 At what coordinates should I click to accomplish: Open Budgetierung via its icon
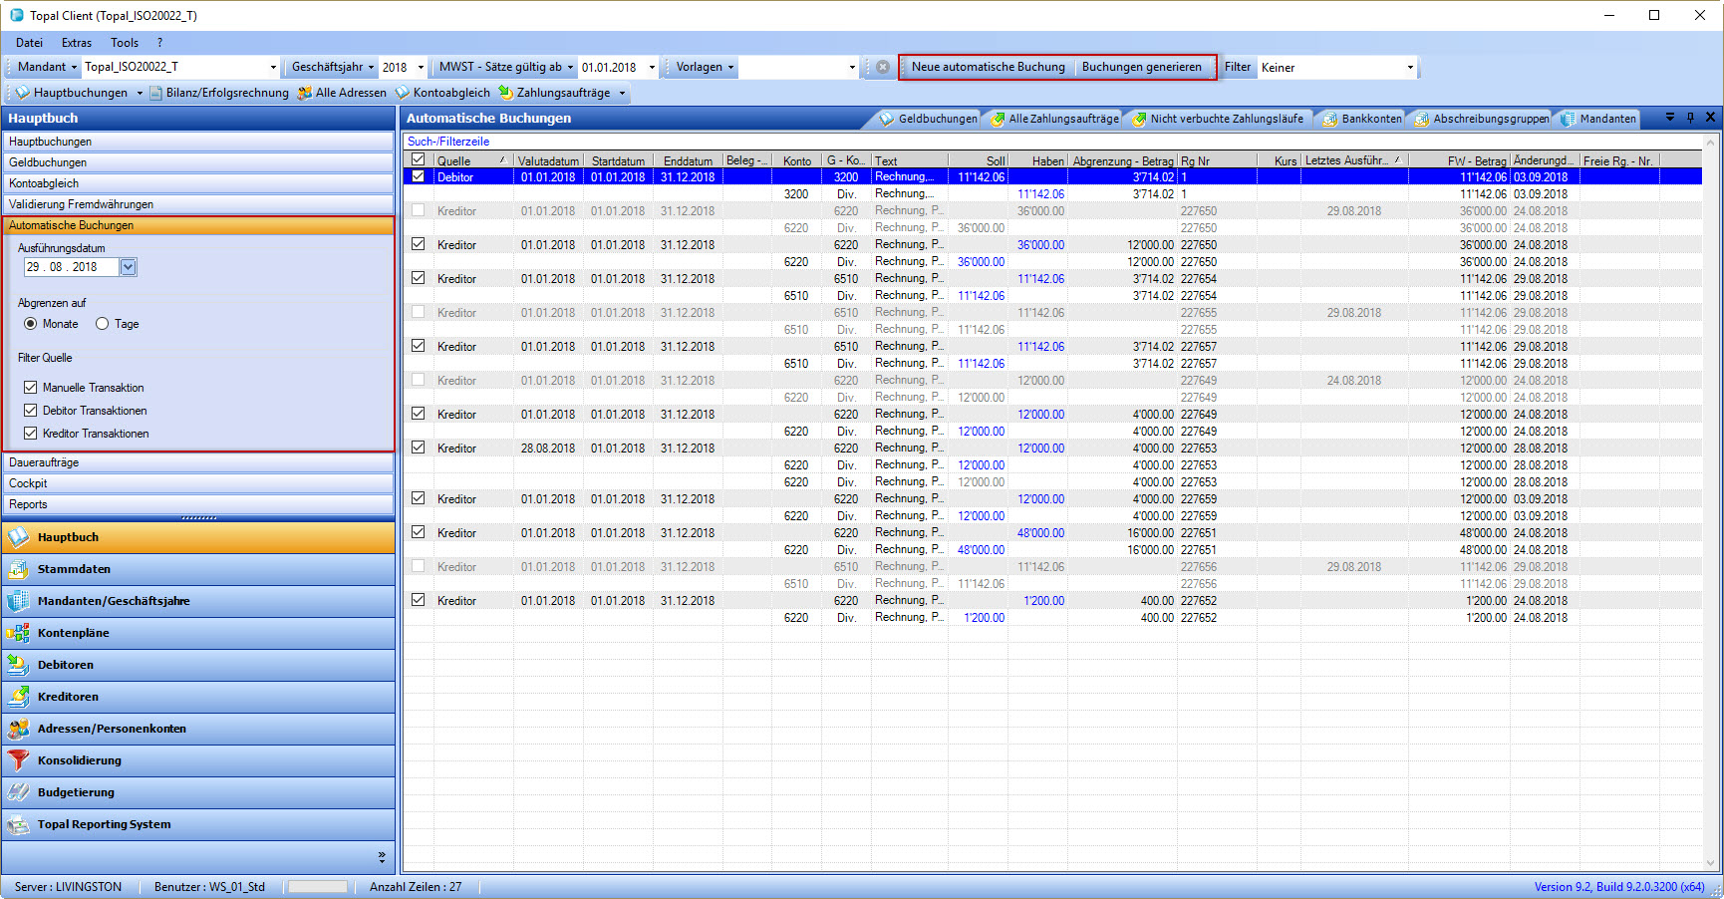(18, 792)
